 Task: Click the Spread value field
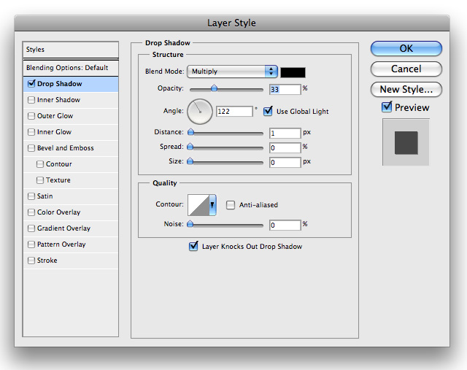(x=285, y=147)
